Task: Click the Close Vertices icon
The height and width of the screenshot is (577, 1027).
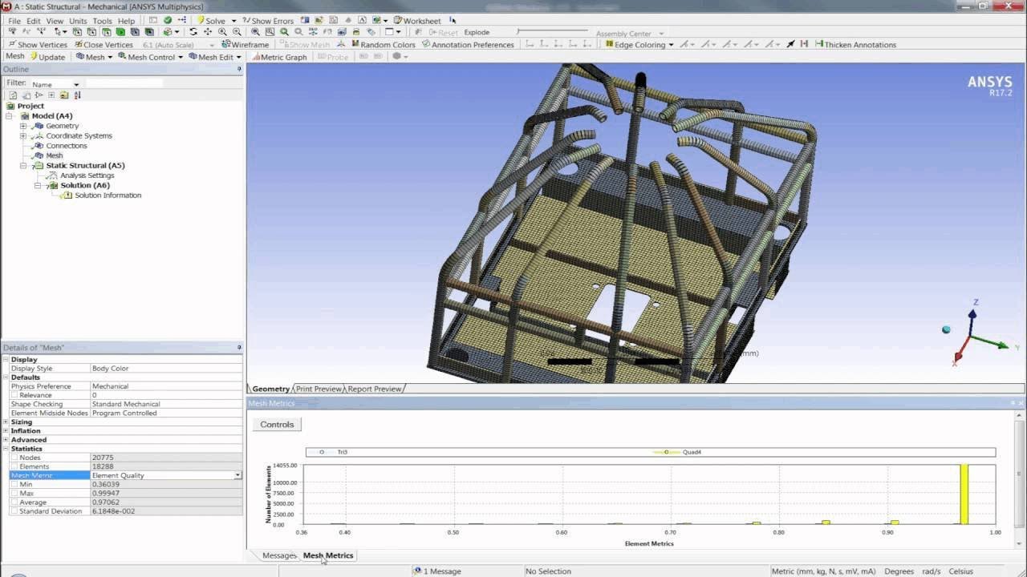Action: [x=78, y=44]
